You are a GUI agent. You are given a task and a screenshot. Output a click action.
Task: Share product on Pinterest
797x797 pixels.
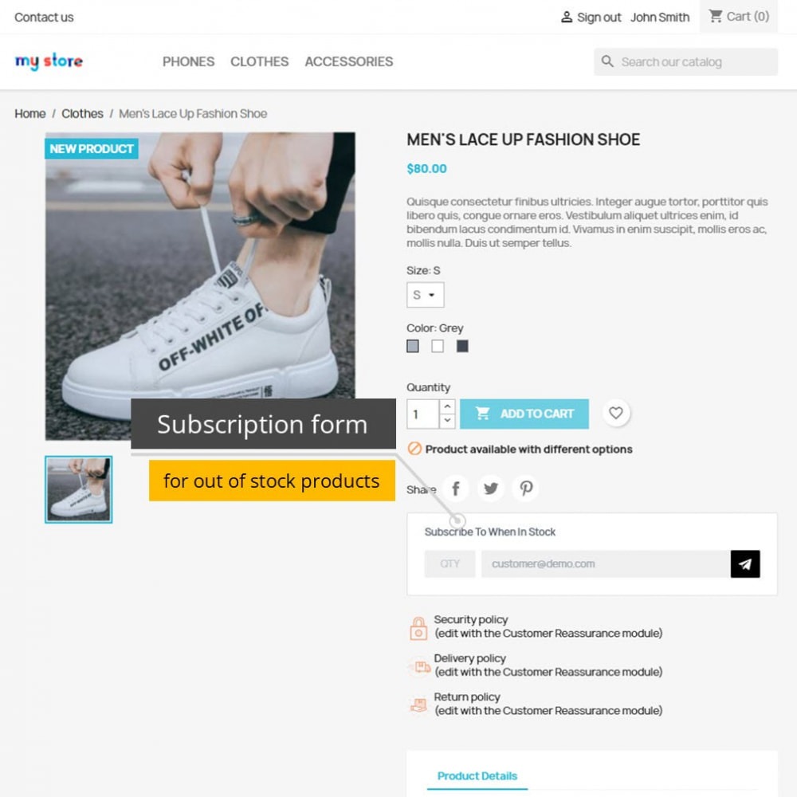(525, 489)
